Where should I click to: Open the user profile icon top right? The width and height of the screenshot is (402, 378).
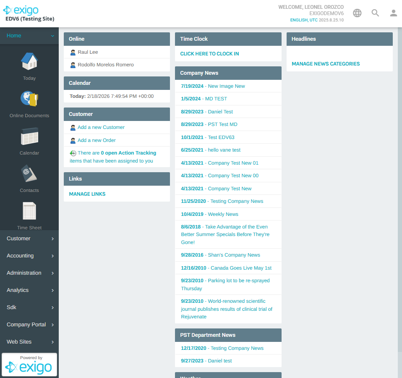(393, 13)
